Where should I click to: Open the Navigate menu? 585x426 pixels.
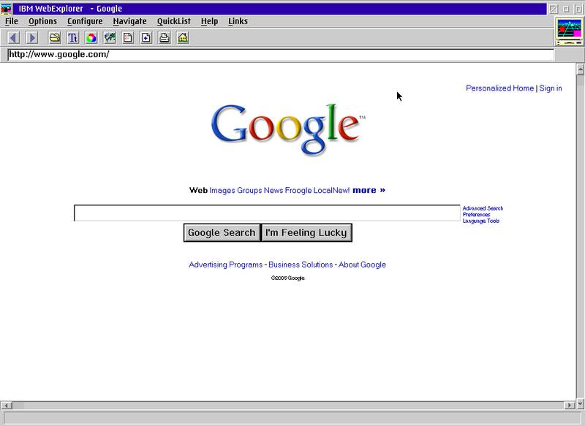pos(129,21)
